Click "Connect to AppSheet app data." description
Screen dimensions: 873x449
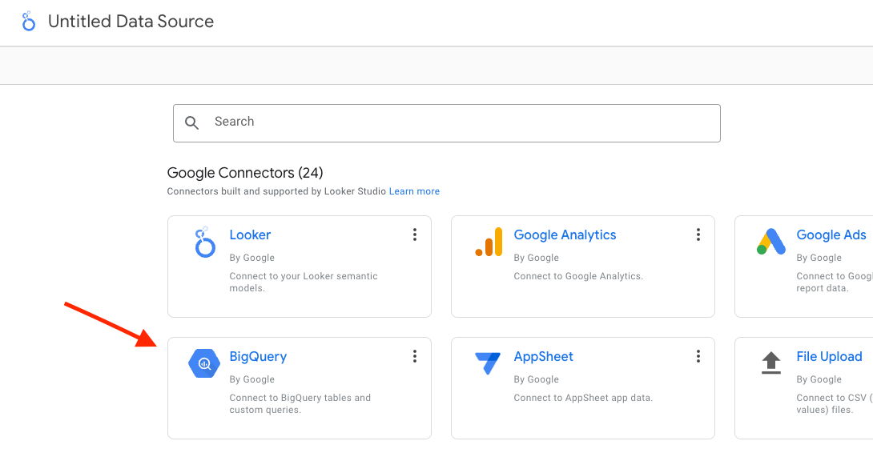tap(583, 398)
